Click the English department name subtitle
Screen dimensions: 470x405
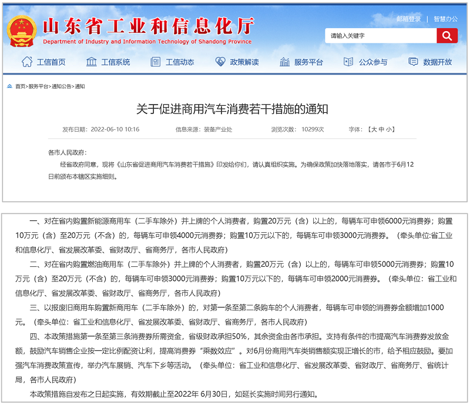pos(147,41)
